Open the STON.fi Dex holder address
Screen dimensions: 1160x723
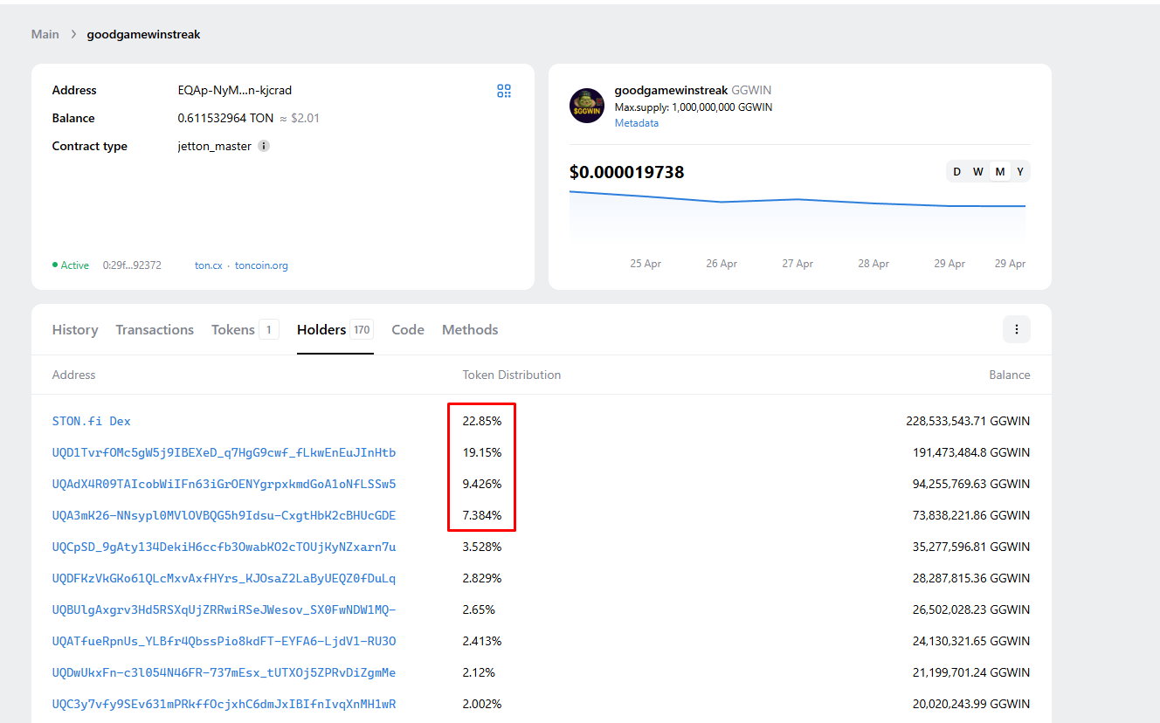[92, 421]
